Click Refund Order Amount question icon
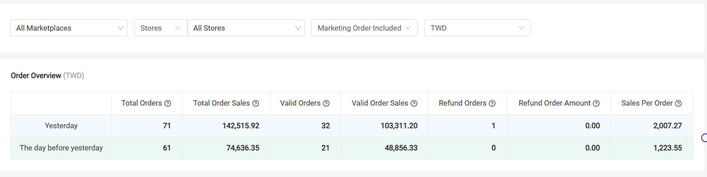The width and height of the screenshot is (707, 177). click(596, 103)
